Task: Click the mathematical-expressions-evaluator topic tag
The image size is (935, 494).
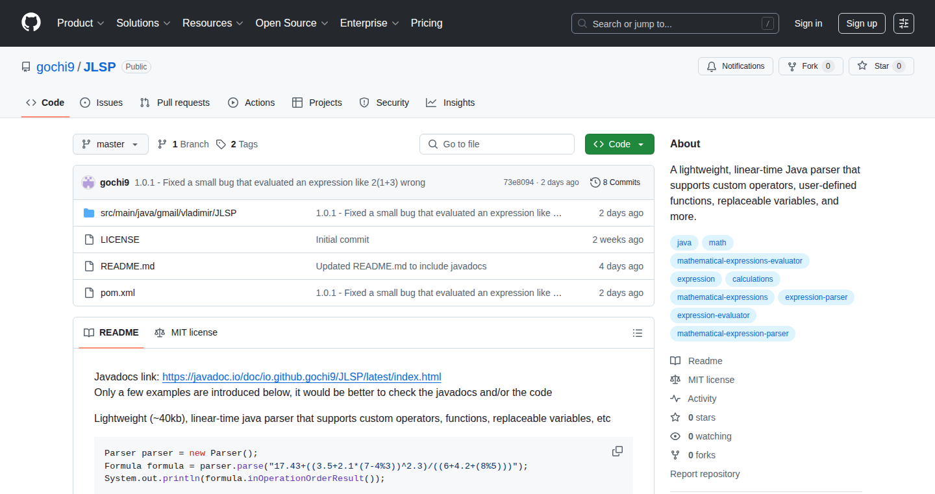Action: [x=740, y=261]
